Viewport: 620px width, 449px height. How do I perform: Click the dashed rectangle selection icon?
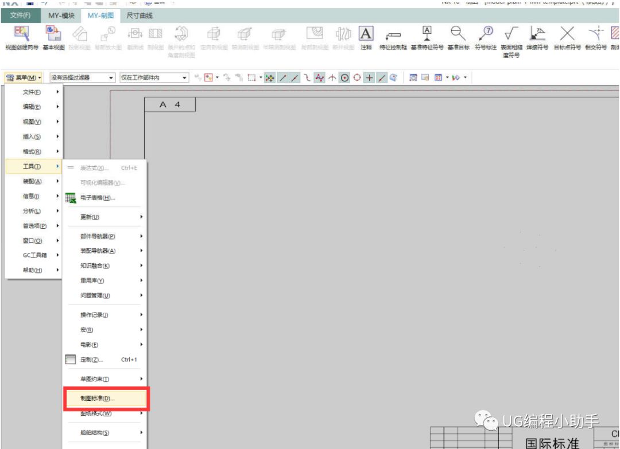[251, 78]
